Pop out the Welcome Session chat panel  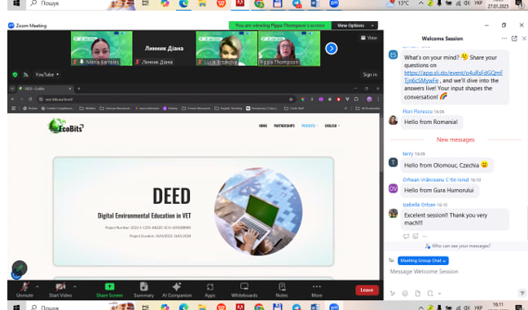point(514,38)
